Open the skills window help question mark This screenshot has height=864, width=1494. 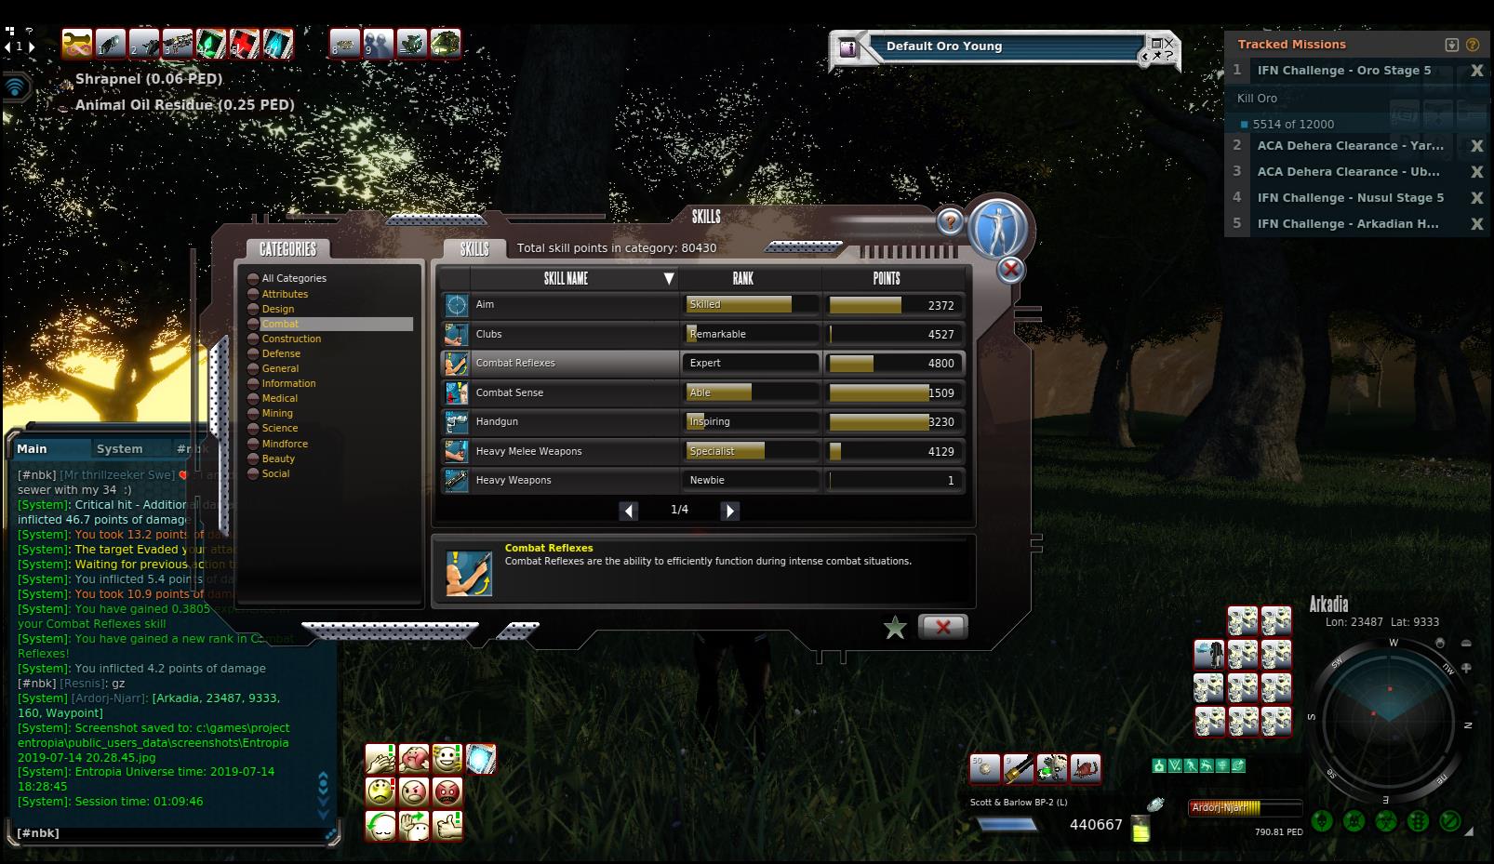950,222
